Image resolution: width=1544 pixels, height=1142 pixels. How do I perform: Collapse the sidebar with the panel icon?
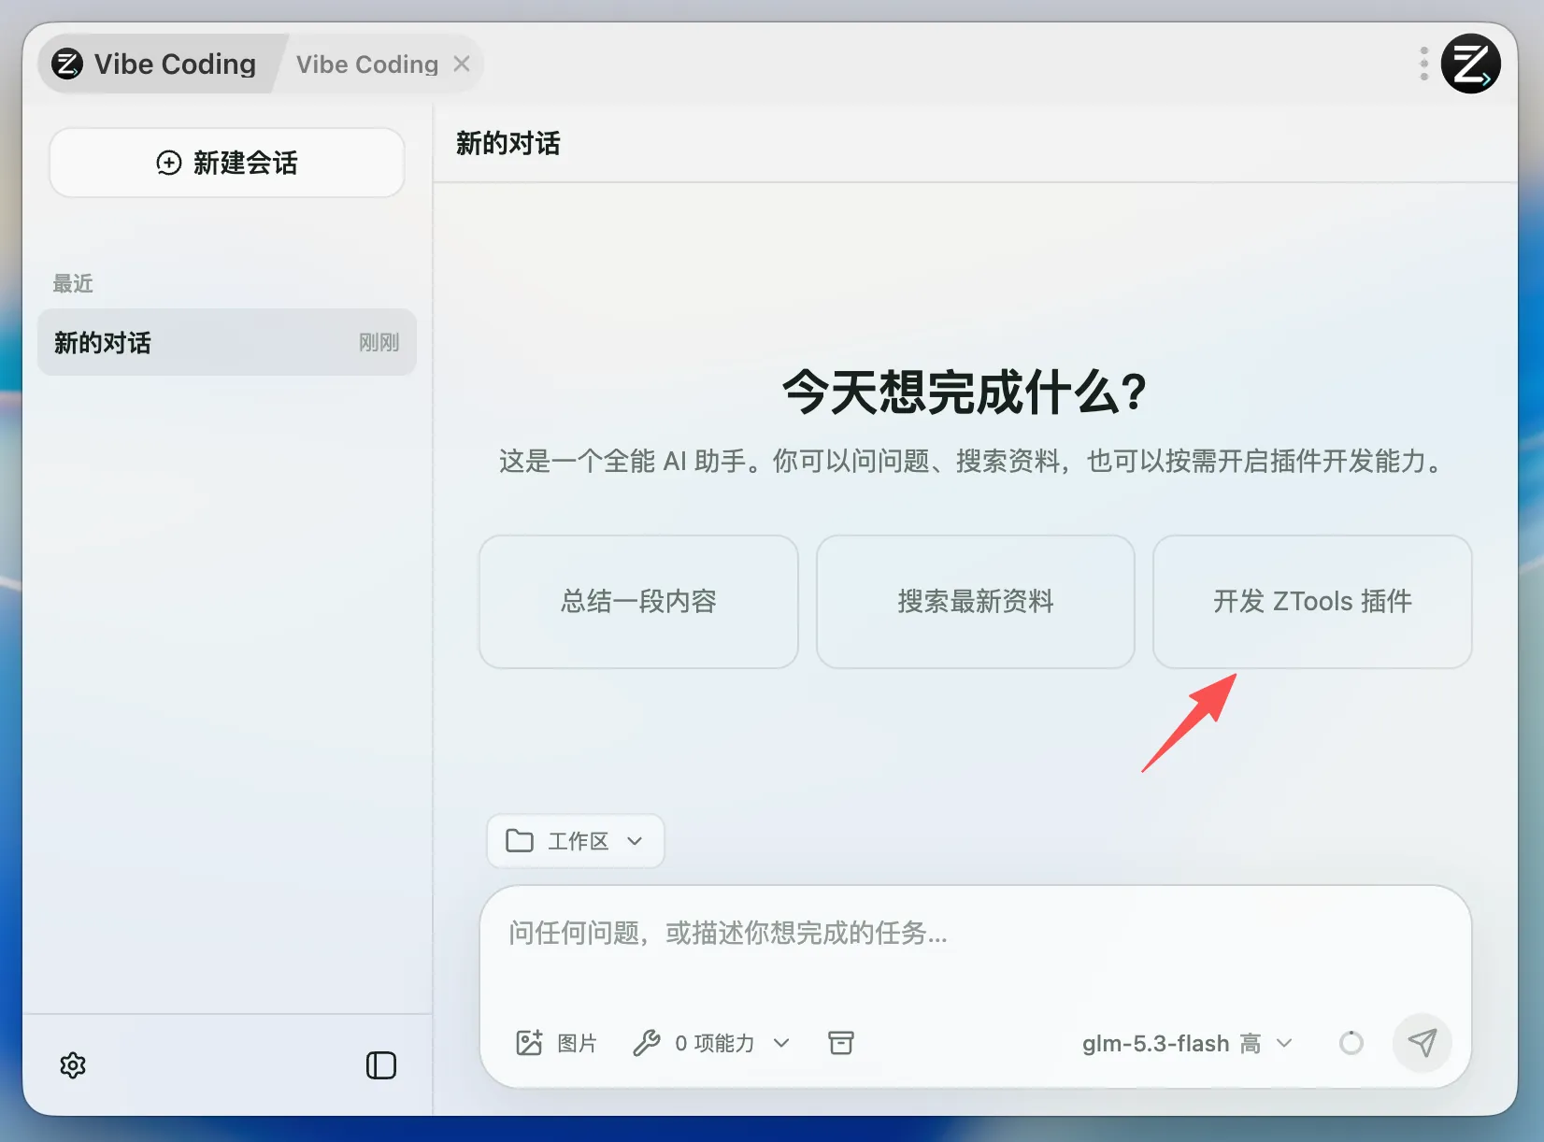tap(381, 1065)
